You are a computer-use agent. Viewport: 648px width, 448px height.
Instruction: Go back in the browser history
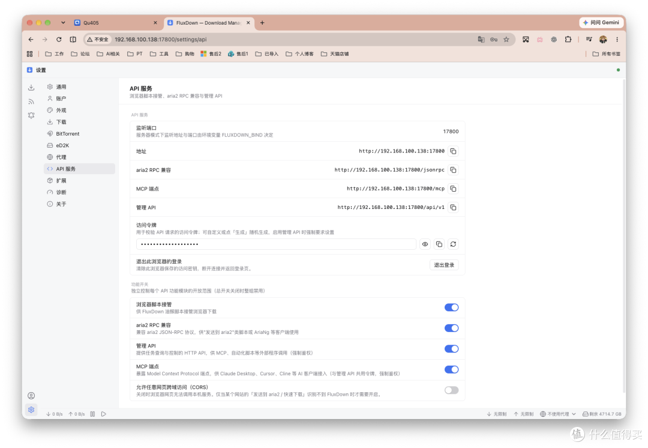31,39
